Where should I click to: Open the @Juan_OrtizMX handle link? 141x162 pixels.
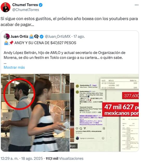pos(58,37)
